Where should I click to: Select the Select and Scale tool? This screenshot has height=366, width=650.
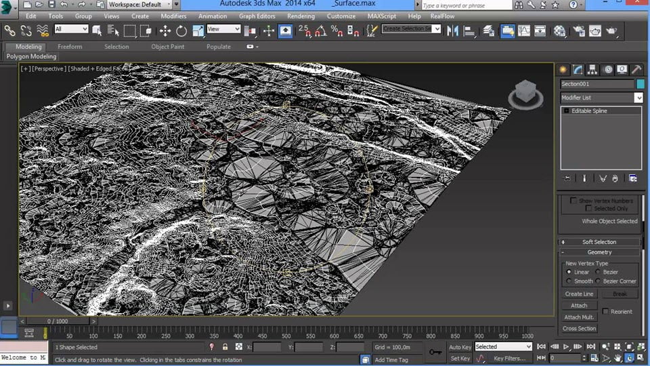[x=198, y=30]
